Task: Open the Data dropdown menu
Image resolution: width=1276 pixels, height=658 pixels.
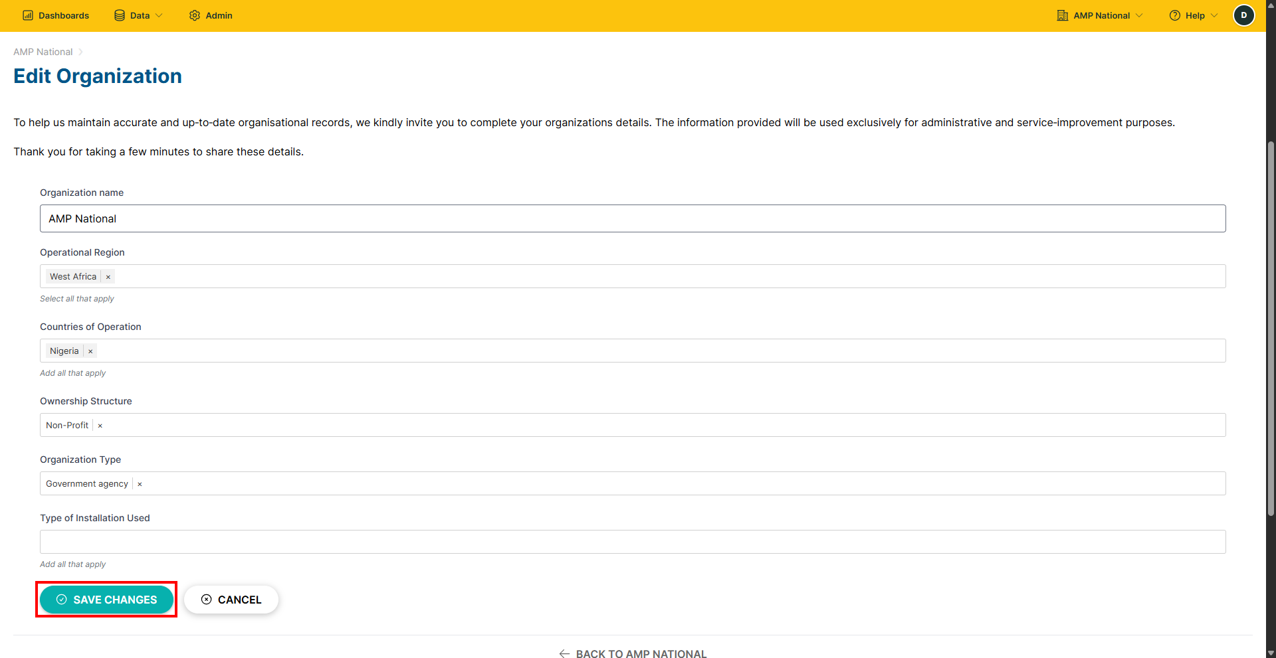Action: point(138,15)
